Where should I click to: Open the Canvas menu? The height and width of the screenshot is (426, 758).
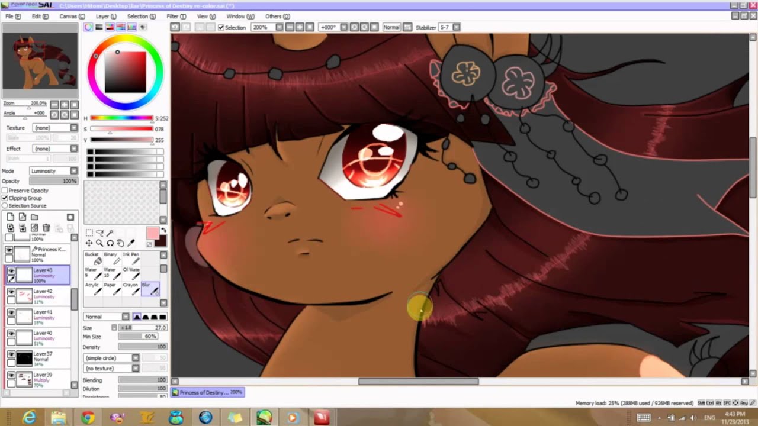72,17
